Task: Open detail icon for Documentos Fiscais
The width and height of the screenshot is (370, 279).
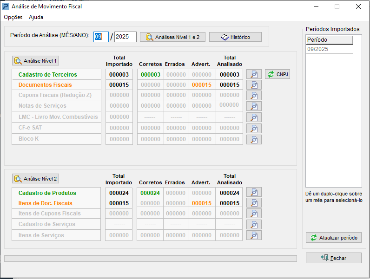Action: tap(254, 85)
